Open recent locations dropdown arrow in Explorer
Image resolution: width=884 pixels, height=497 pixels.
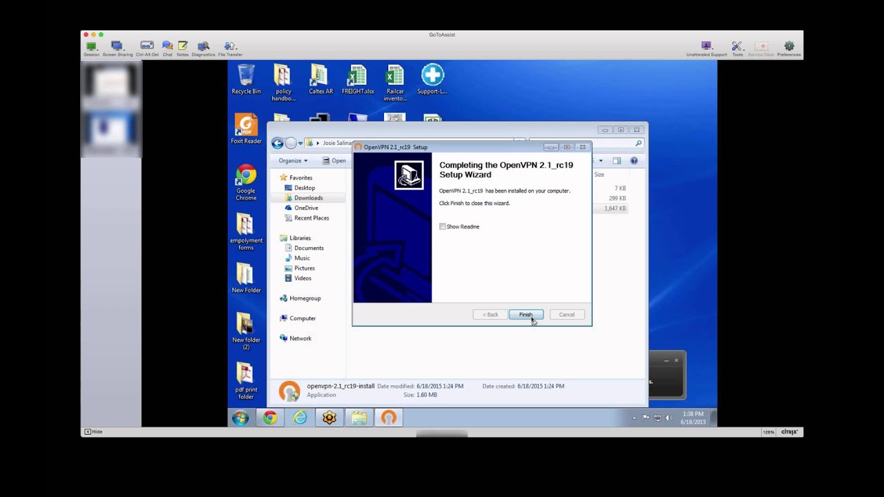coord(300,144)
